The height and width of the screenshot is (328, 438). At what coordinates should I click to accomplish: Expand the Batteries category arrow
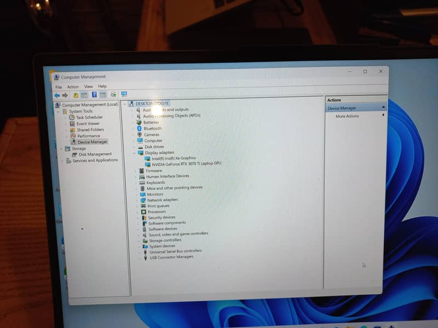pyautogui.click(x=133, y=122)
